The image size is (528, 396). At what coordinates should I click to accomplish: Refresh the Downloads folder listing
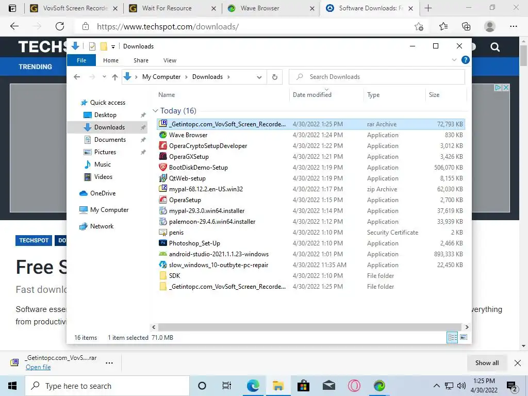click(275, 77)
